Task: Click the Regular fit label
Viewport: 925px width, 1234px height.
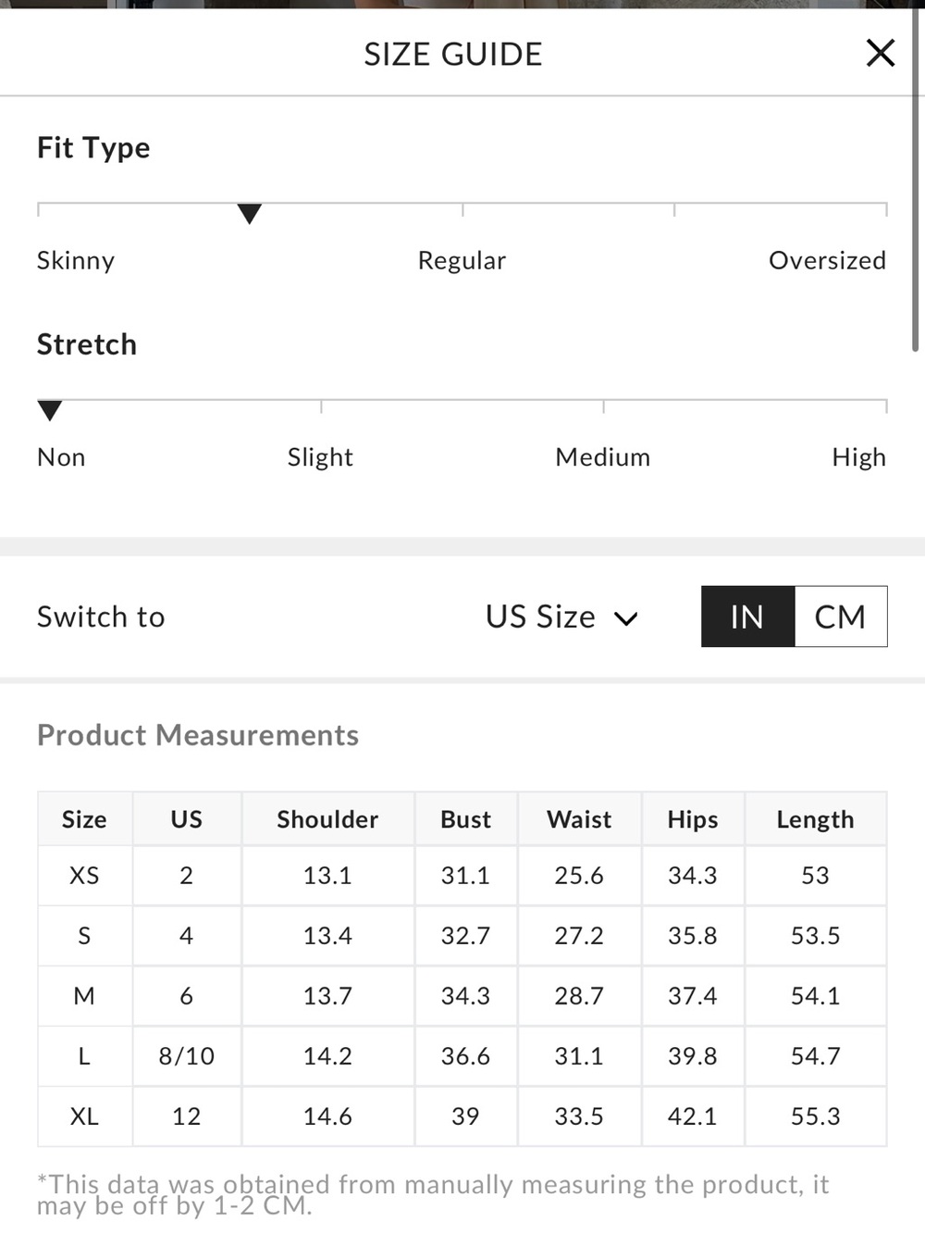Action: coord(462,260)
